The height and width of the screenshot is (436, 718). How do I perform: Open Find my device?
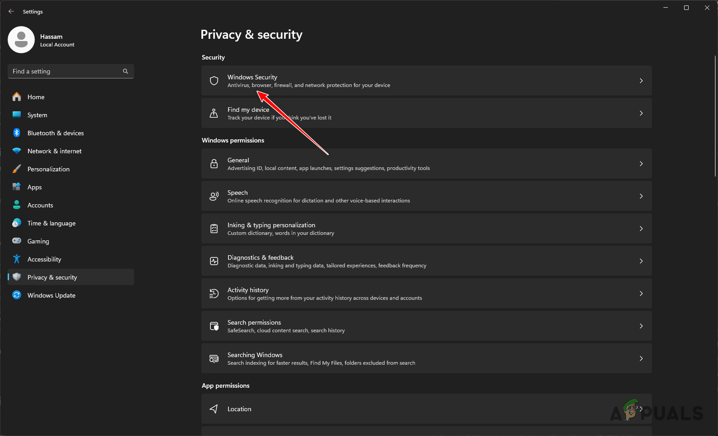(427, 113)
